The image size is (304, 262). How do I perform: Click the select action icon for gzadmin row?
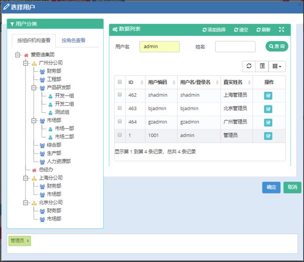268,123
